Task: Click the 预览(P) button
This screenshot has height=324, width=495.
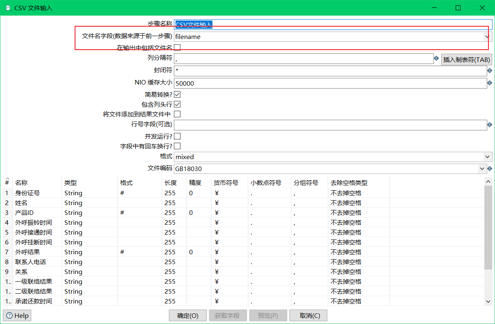Action: coord(268,315)
